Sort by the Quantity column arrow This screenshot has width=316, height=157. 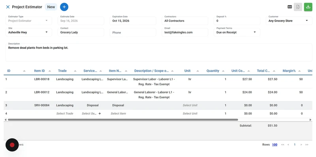pos(223,71)
